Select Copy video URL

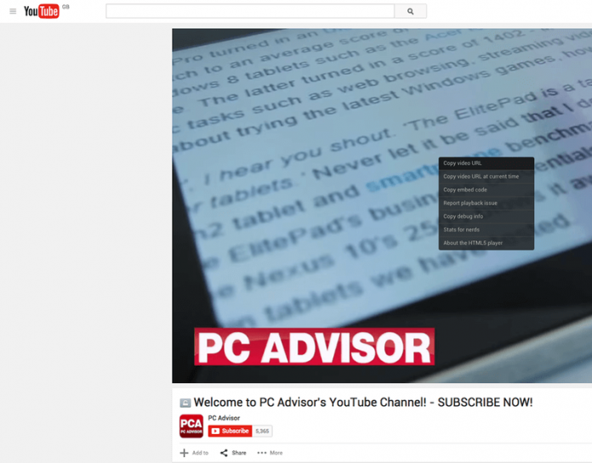487,163
